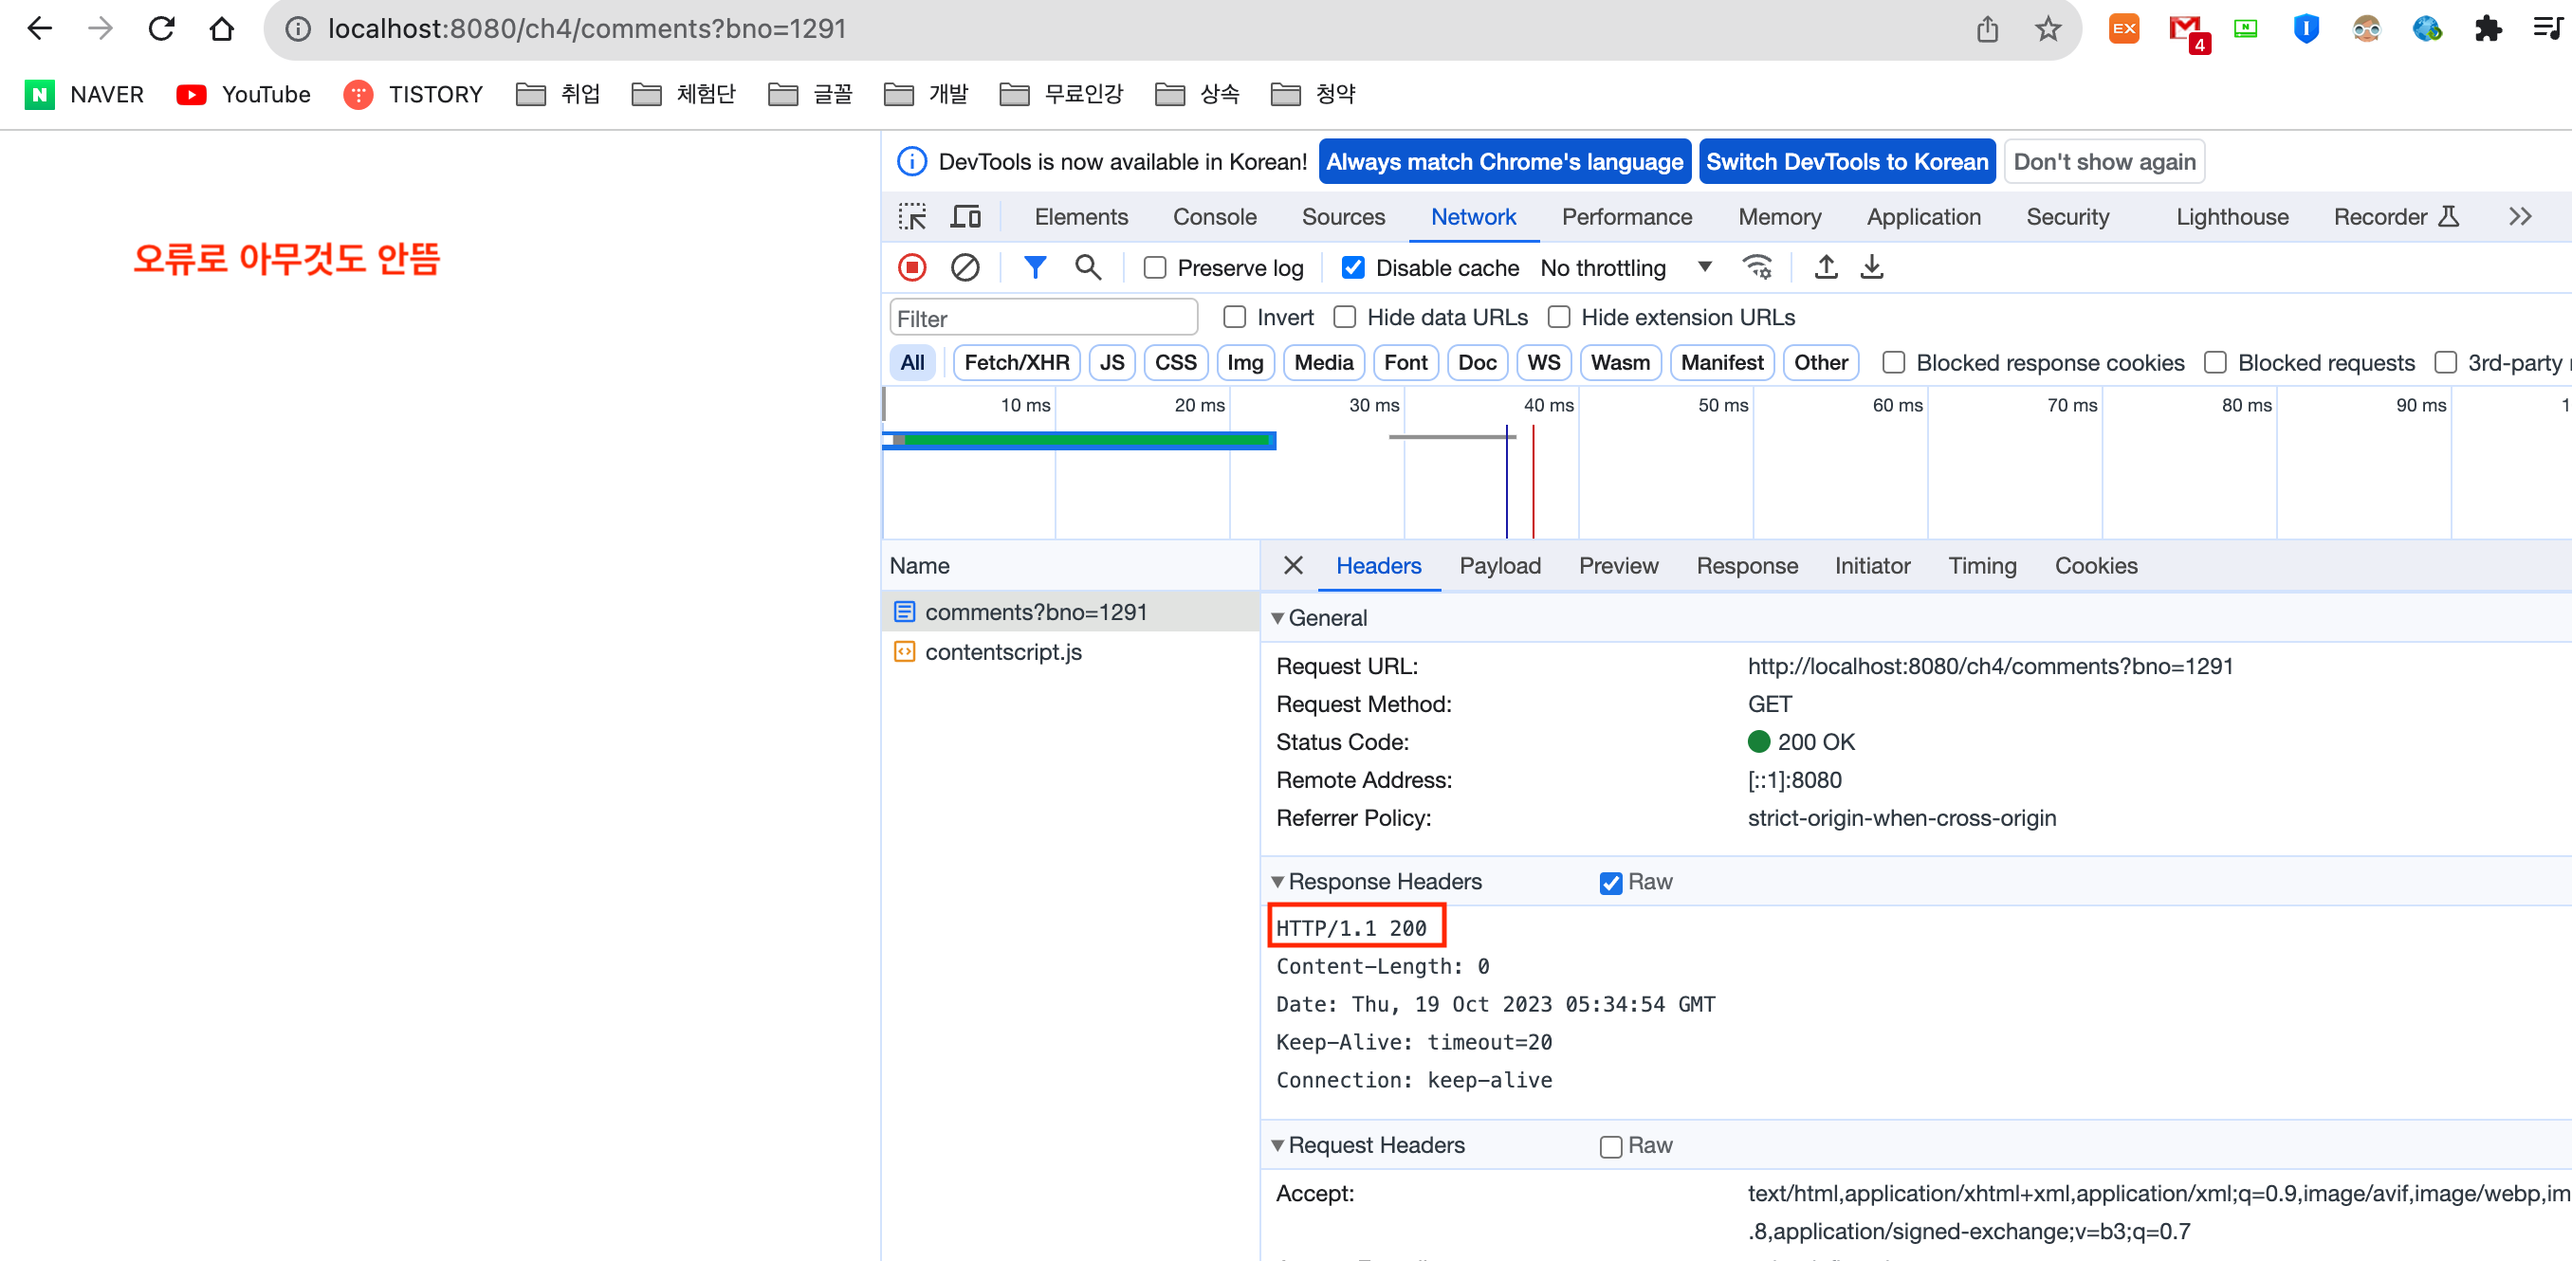The width and height of the screenshot is (2572, 1261).
Task: Click the import HAR upload icon
Action: coord(1826,267)
